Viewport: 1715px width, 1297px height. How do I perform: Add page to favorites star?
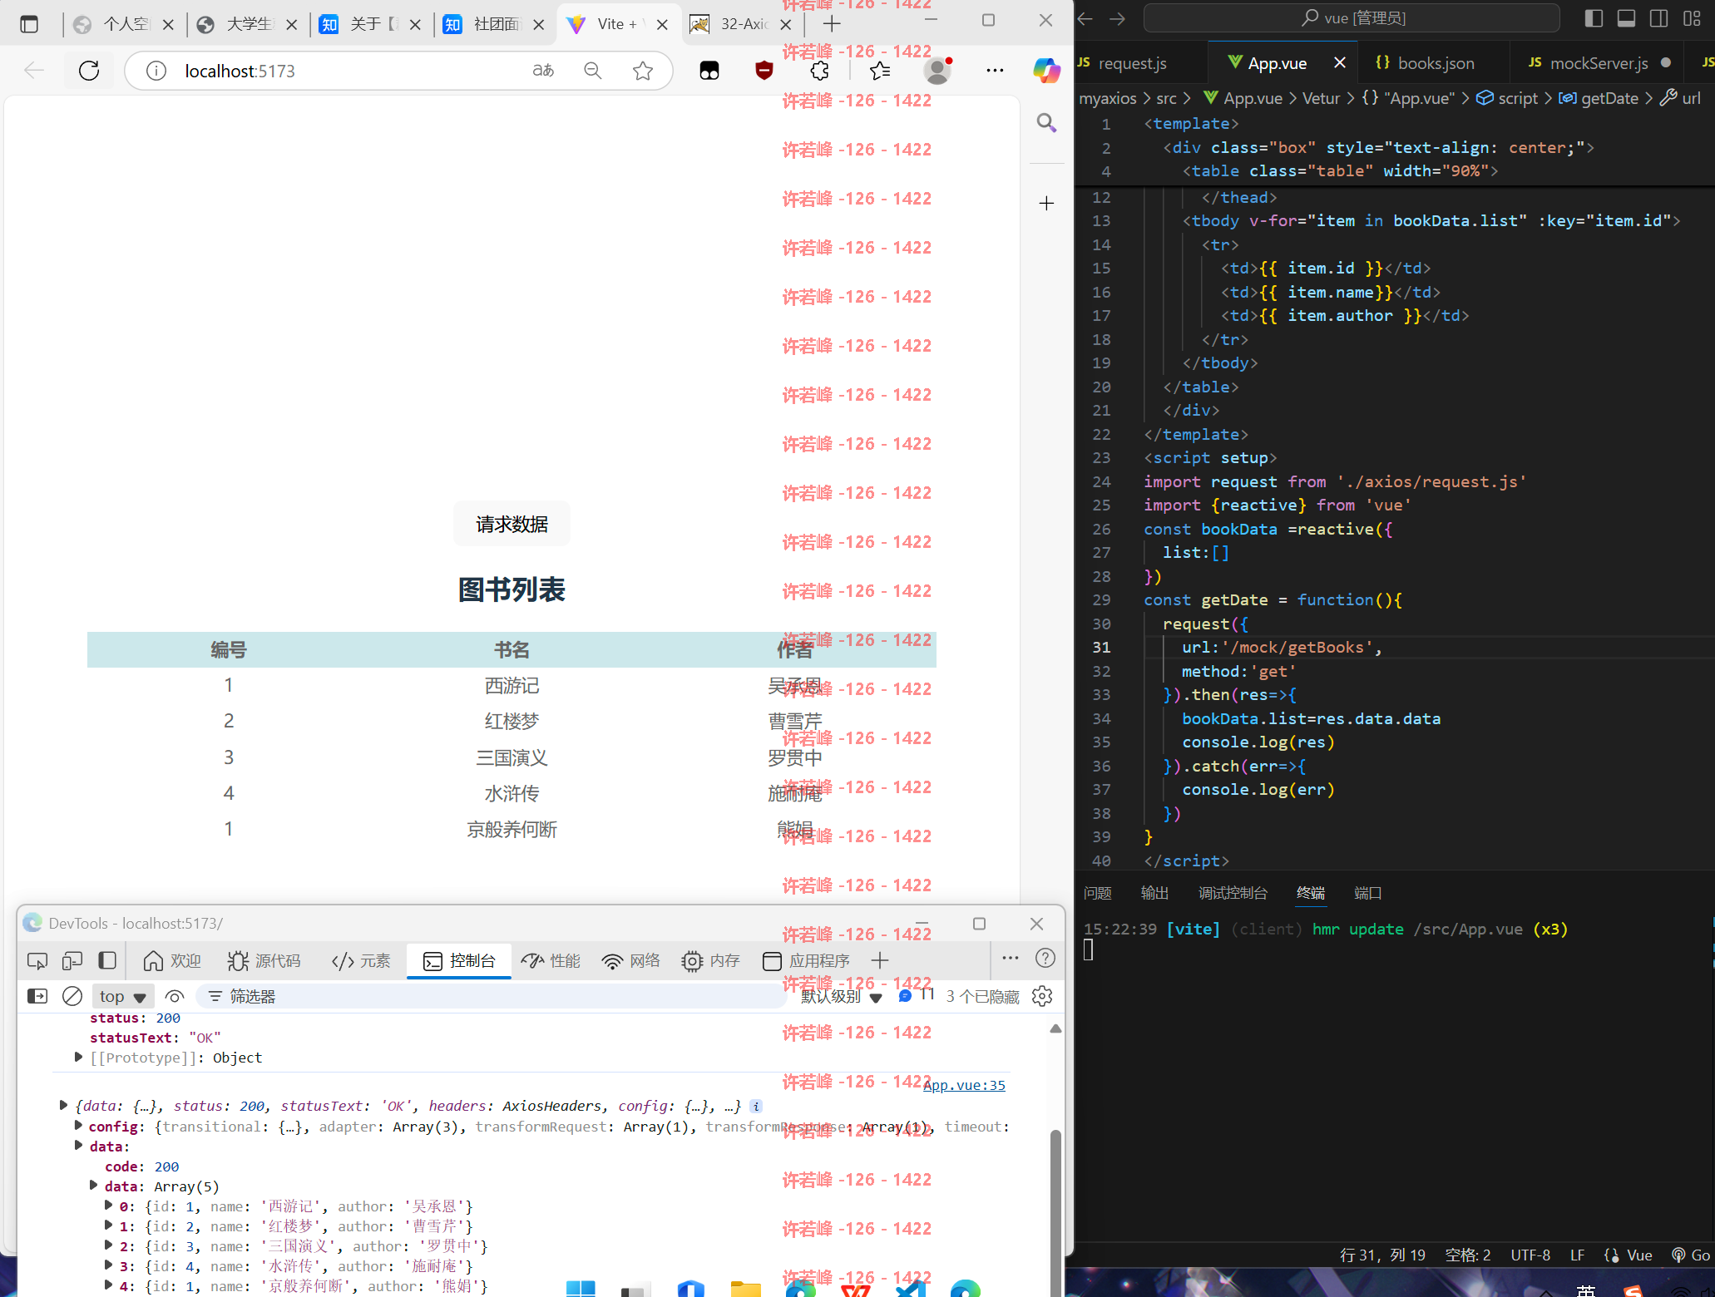[x=643, y=71]
